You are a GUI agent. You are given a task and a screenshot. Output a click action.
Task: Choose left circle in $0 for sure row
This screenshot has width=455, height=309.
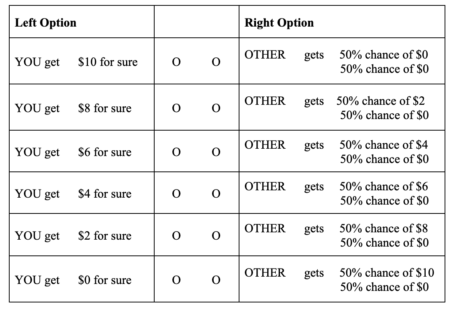176,280
